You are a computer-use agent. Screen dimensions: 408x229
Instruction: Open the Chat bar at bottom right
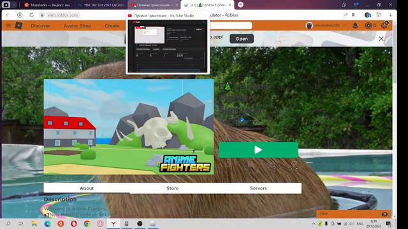pyautogui.click(x=353, y=214)
